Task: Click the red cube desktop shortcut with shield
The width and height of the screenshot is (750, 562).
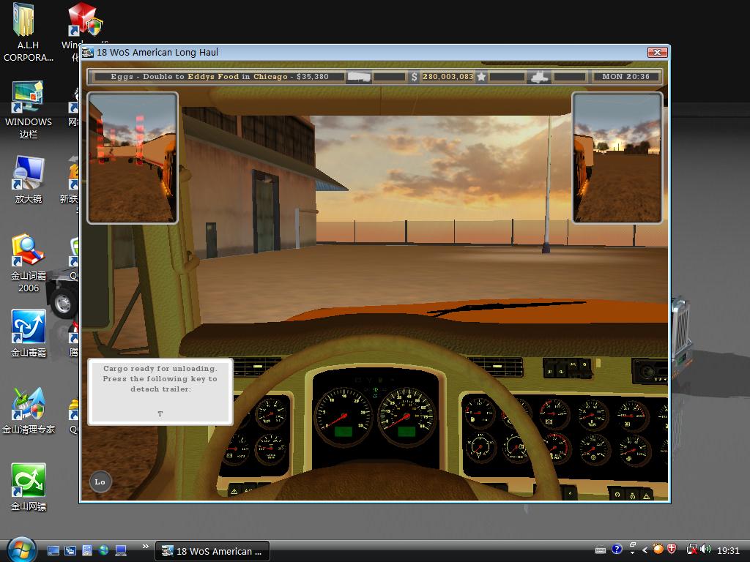Action: [x=84, y=19]
